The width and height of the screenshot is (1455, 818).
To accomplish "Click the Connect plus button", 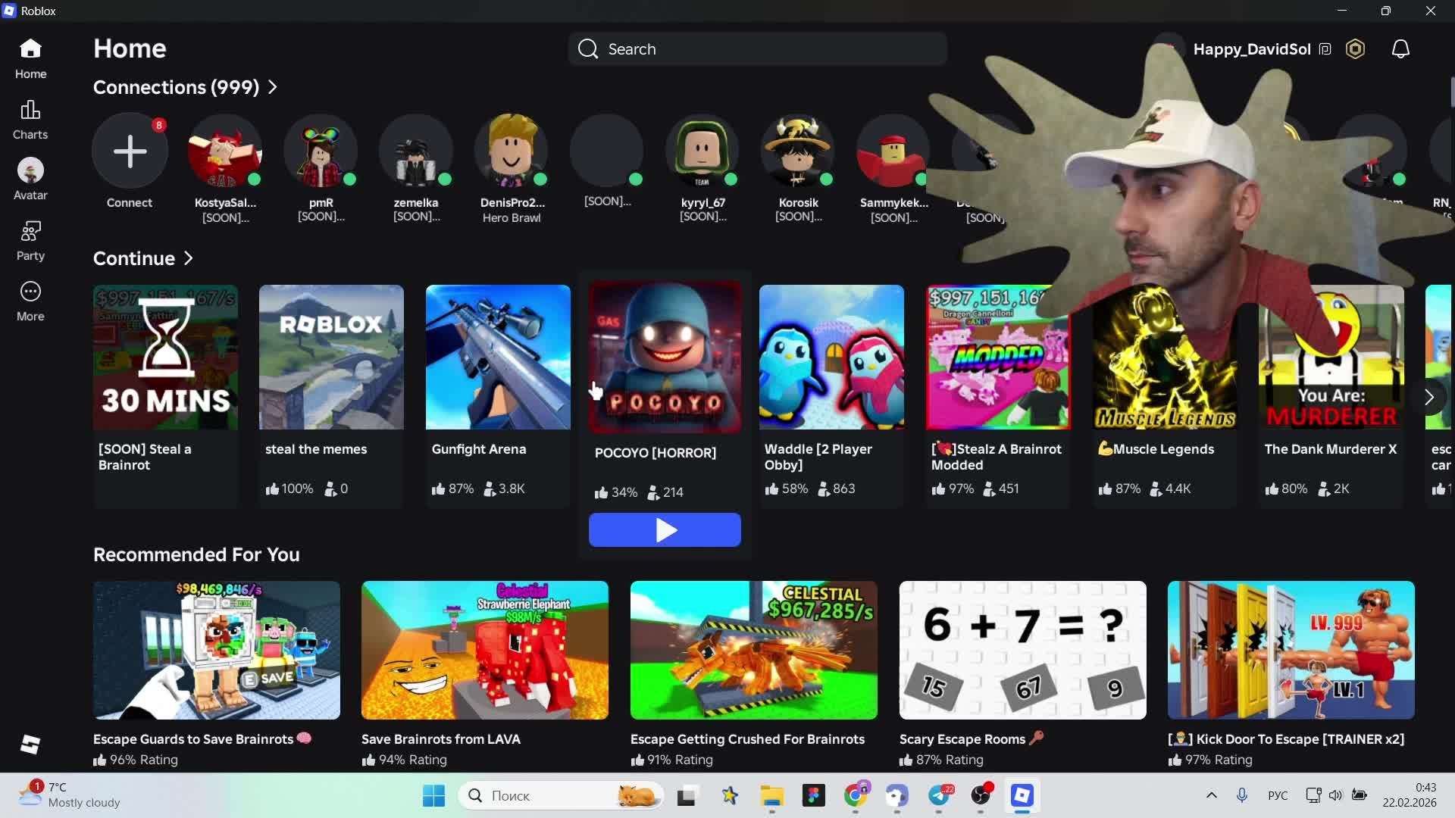I will pyautogui.click(x=130, y=151).
